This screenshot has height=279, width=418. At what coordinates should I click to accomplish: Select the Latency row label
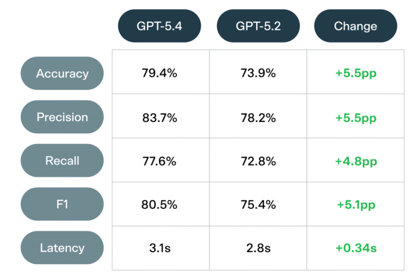62,248
